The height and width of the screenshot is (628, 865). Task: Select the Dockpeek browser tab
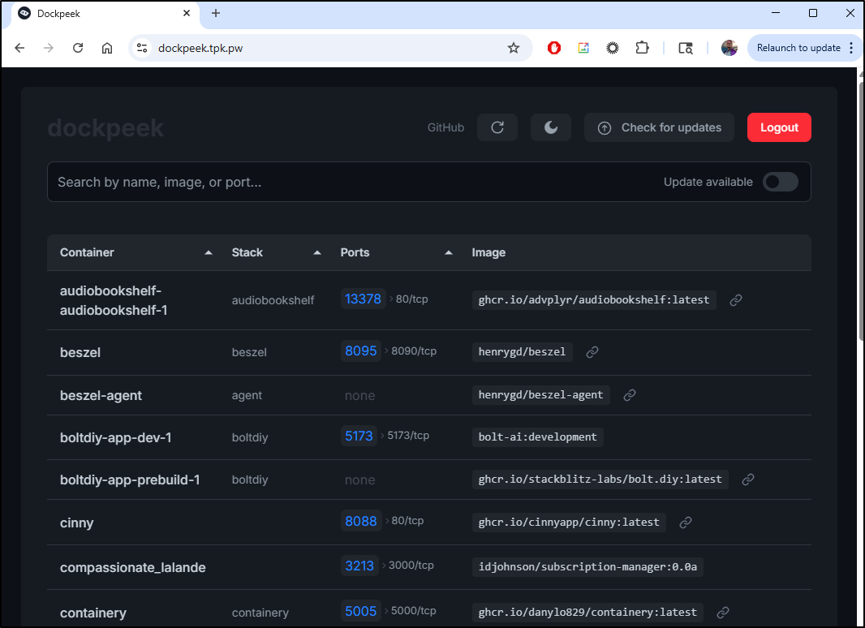tap(104, 14)
